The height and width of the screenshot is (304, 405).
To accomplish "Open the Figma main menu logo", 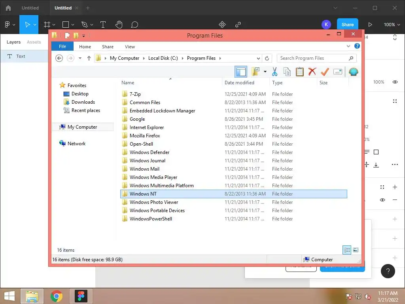I will [7, 25].
